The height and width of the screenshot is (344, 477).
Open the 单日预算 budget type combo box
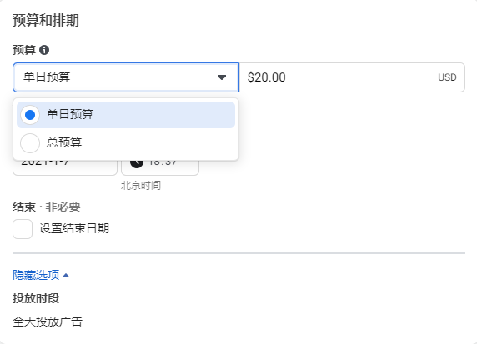[x=126, y=77]
